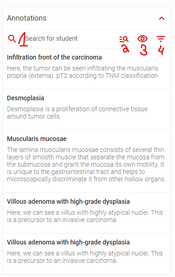Select first Villous adenoma with high-grade dysplasia title

(x=68, y=201)
